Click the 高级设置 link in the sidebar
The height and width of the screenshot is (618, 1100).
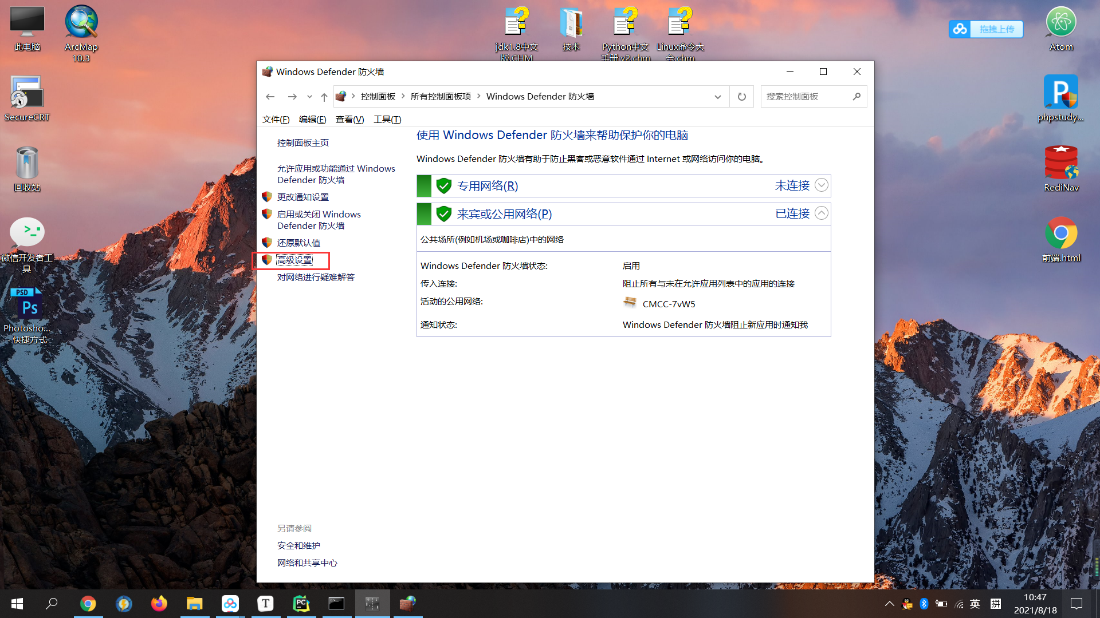click(x=294, y=259)
